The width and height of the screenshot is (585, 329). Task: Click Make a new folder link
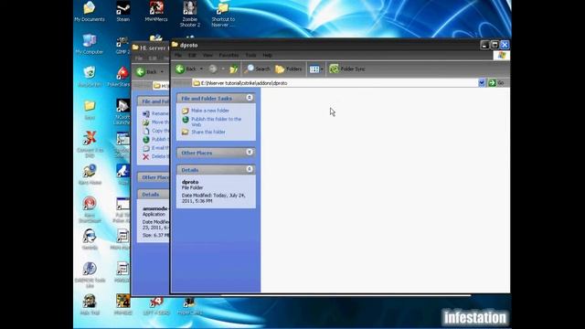click(210, 111)
